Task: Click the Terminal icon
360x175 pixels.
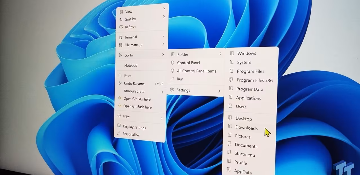Action: click(x=121, y=37)
